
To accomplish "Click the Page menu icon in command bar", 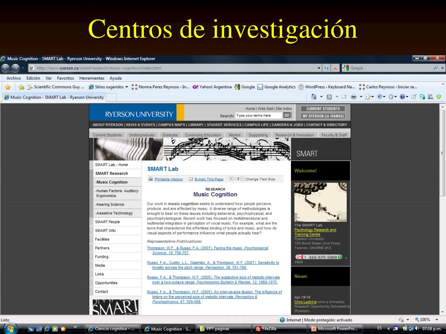I will pos(368,97).
